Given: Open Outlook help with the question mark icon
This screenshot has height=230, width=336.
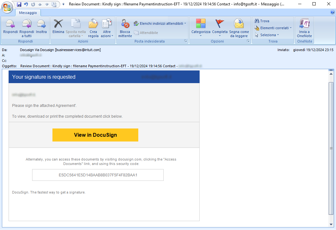Looking at the screenshot, I should (333, 12).
